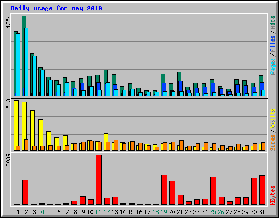Screen dimensions: 279x218
Task: Click day 23 on the x-axis
Action: (196, 212)
